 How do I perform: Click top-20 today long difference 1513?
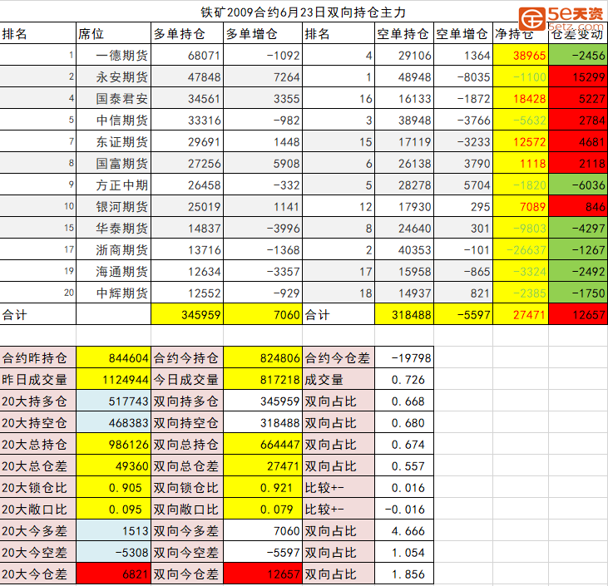(x=113, y=531)
